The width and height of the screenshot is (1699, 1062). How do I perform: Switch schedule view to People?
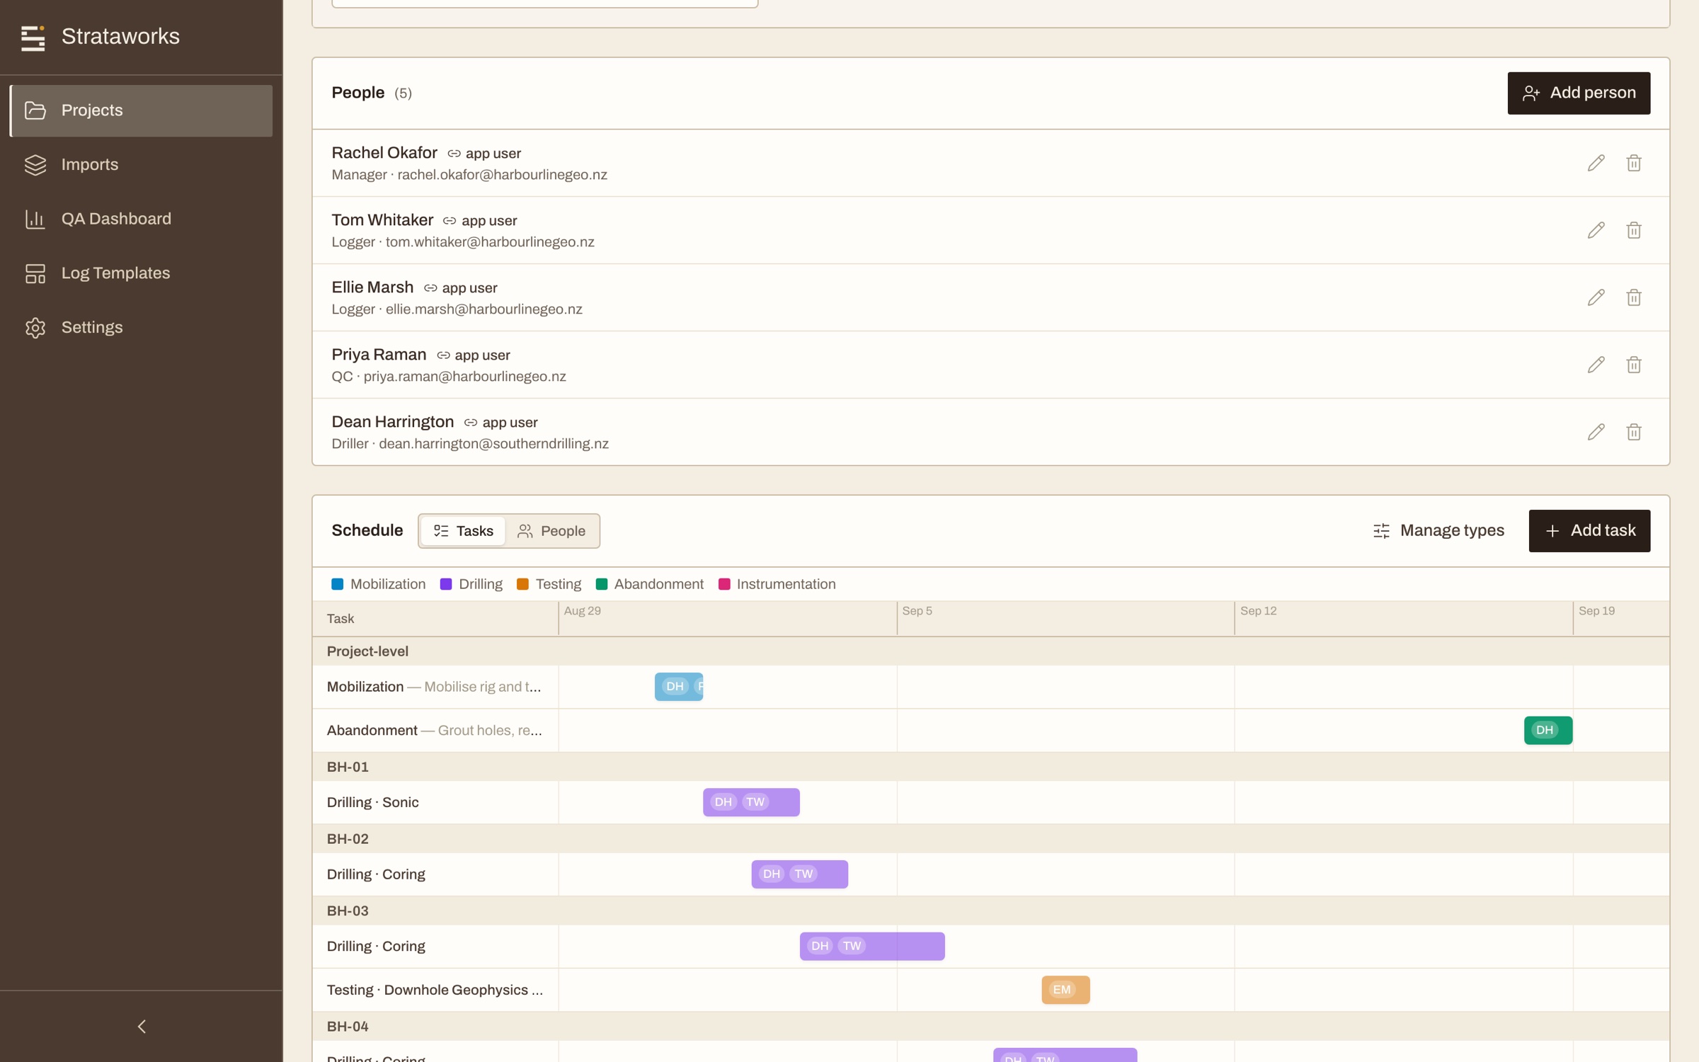551,531
